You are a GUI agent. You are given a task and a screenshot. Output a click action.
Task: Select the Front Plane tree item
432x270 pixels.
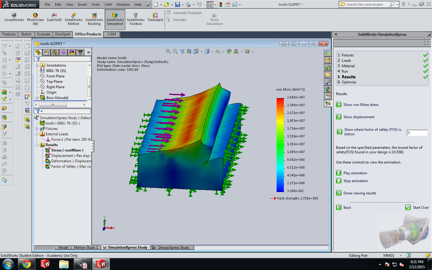52,76
